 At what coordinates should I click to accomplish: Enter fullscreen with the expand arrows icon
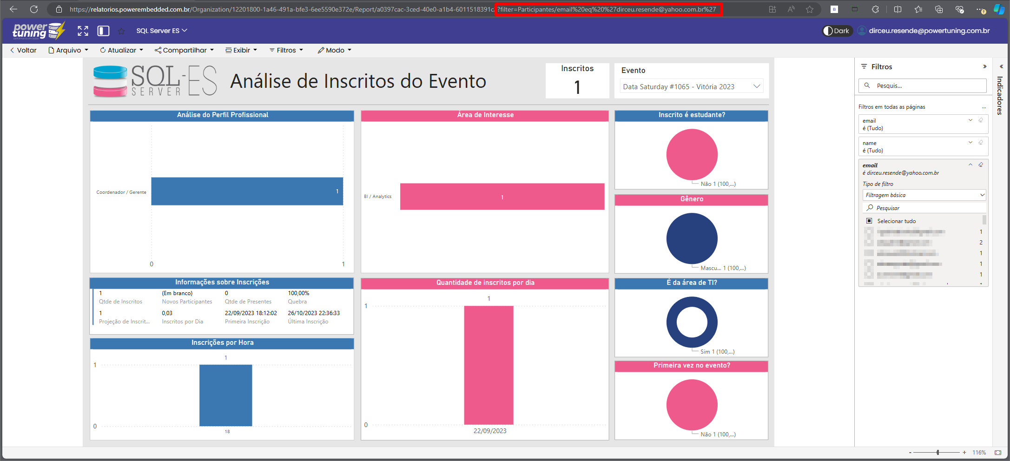pyautogui.click(x=83, y=31)
